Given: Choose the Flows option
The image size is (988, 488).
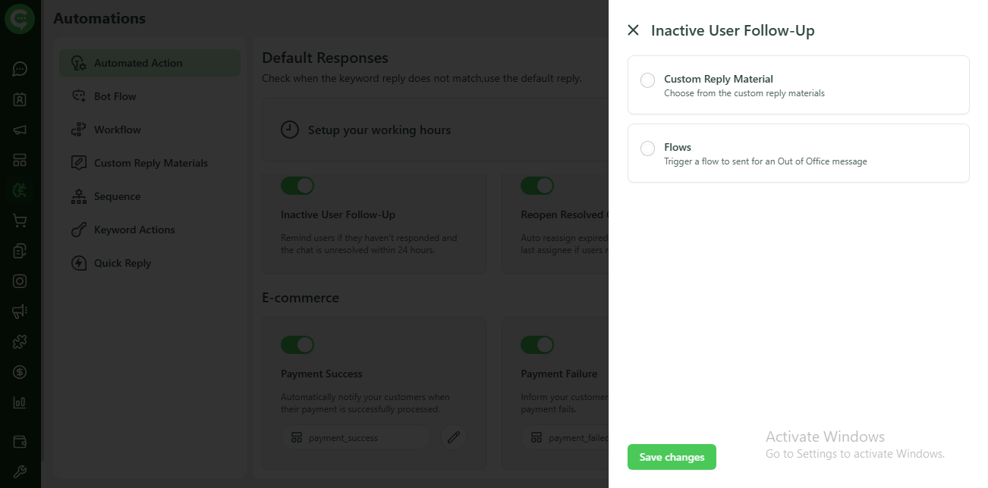Looking at the screenshot, I should click(647, 149).
